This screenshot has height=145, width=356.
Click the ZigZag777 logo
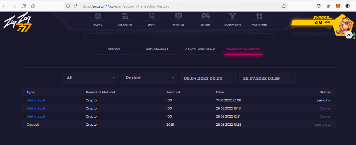17,23
